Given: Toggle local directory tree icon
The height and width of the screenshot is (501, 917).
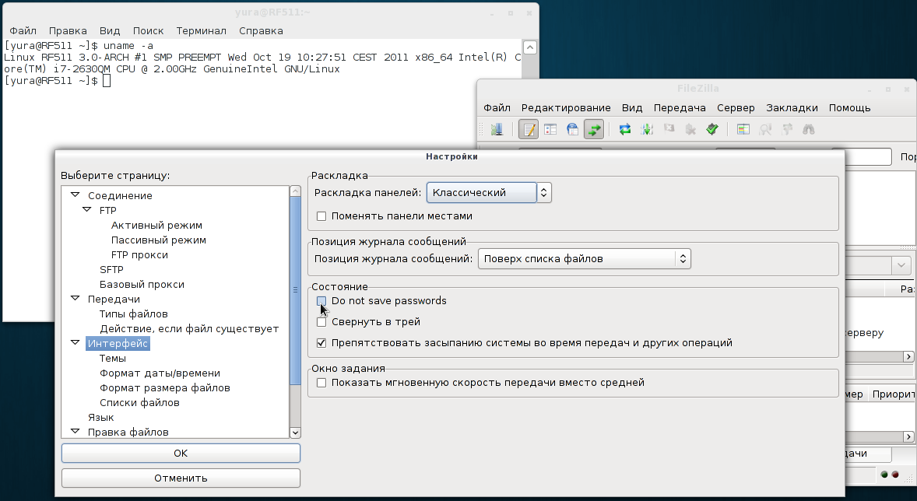Looking at the screenshot, I should click(551, 129).
